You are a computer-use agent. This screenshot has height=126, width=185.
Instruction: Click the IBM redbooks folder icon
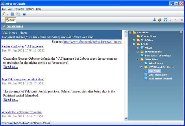point(142,52)
